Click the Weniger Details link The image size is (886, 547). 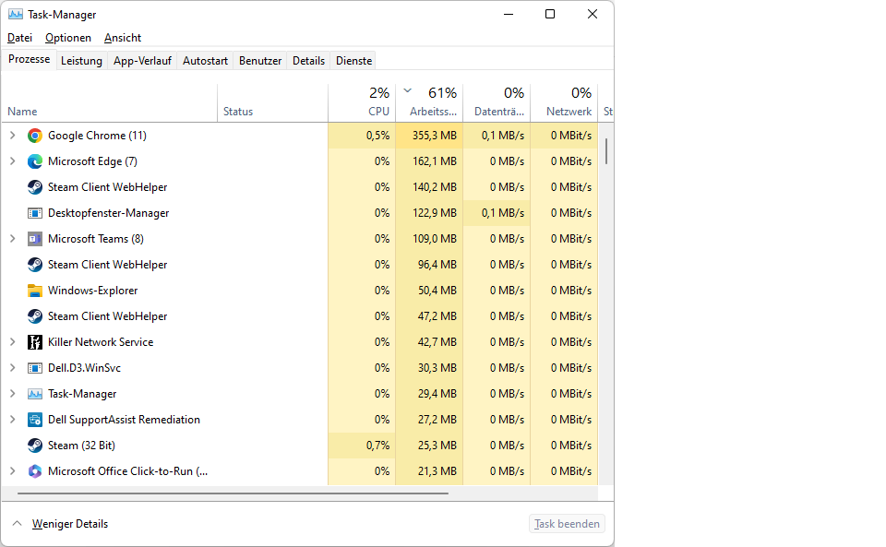point(70,524)
